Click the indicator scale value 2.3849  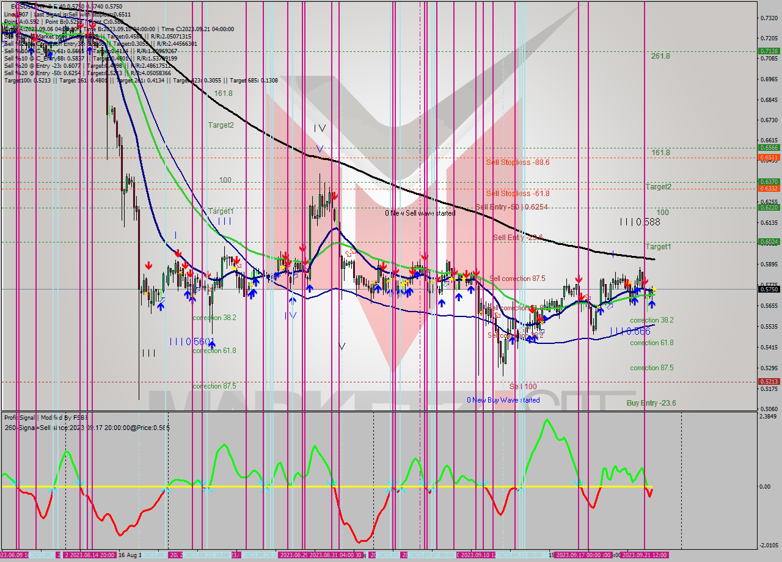(x=768, y=416)
